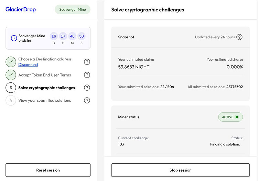Click the ACTIVE miner status badge

[x=230, y=117]
